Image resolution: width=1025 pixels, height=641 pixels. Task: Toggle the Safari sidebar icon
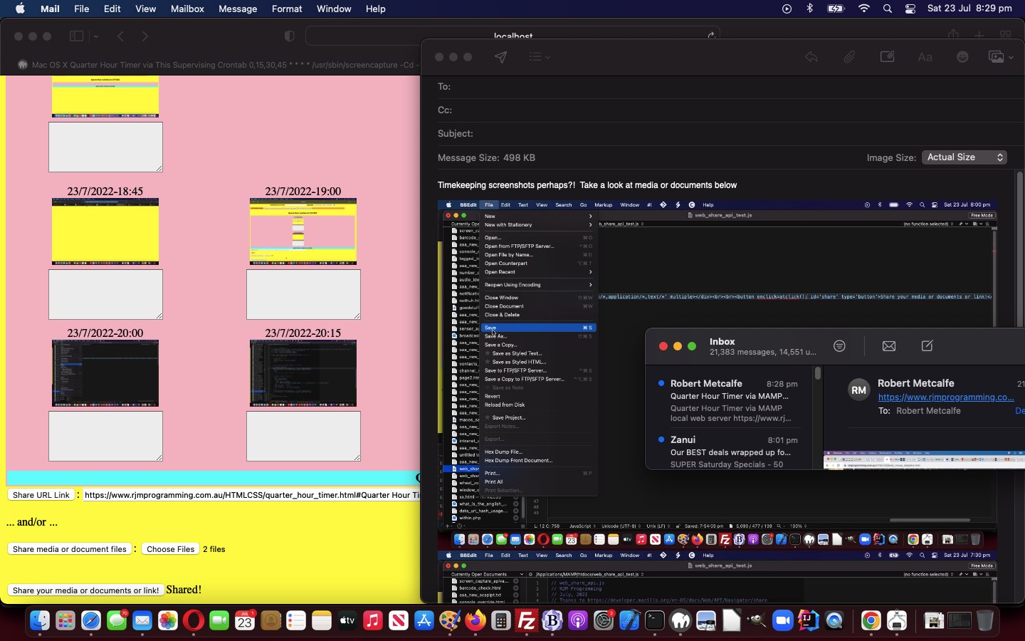click(77, 36)
